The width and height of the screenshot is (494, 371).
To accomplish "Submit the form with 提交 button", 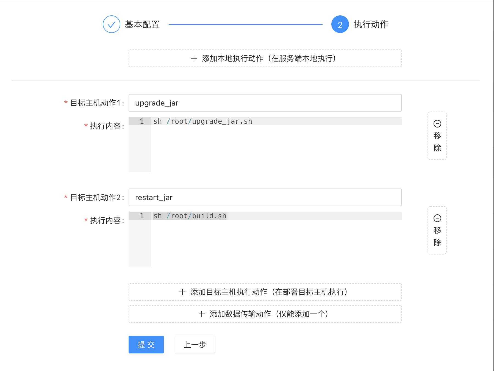I will point(146,345).
